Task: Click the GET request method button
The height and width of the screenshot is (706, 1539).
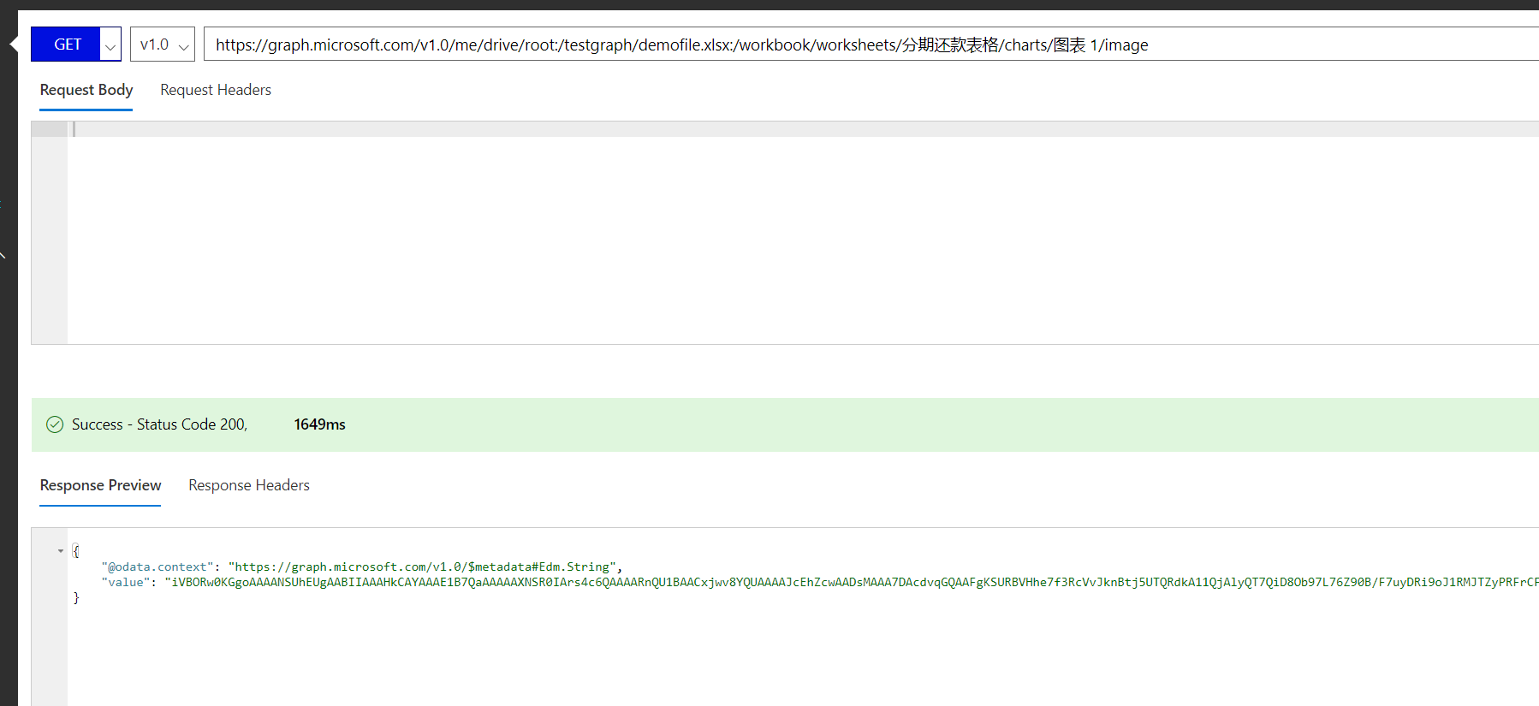Action: (67, 44)
